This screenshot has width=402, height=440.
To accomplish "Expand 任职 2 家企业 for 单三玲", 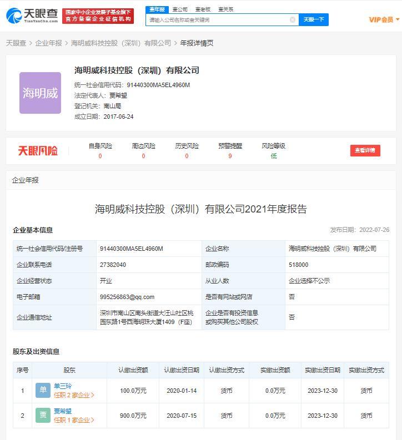I will pyautogui.click(x=74, y=395).
